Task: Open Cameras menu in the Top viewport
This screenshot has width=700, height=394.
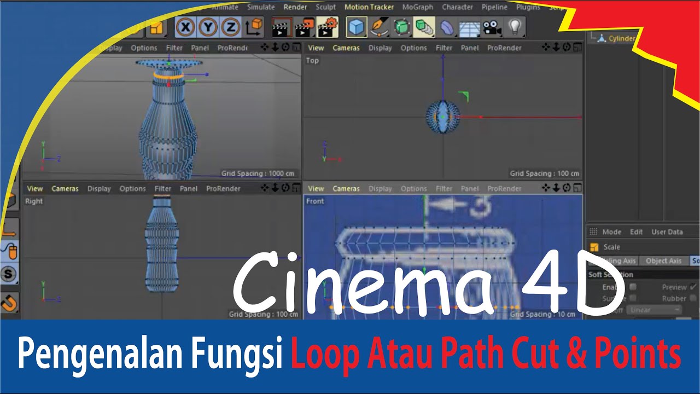Action: [346, 48]
